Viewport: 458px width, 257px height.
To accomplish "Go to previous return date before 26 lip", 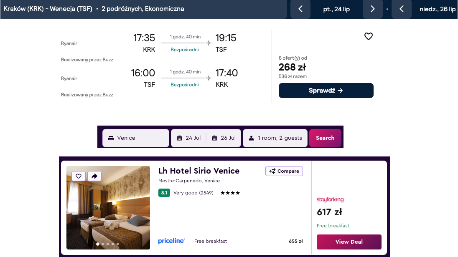I will (x=402, y=9).
